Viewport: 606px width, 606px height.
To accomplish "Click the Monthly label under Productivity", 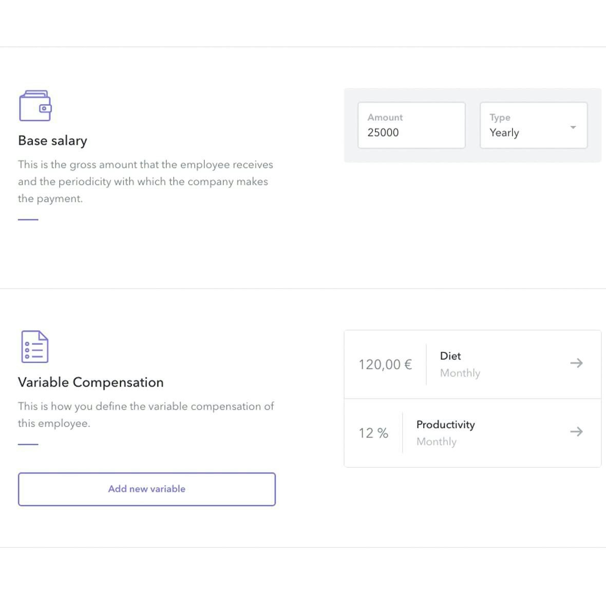I will pos(437,442).
